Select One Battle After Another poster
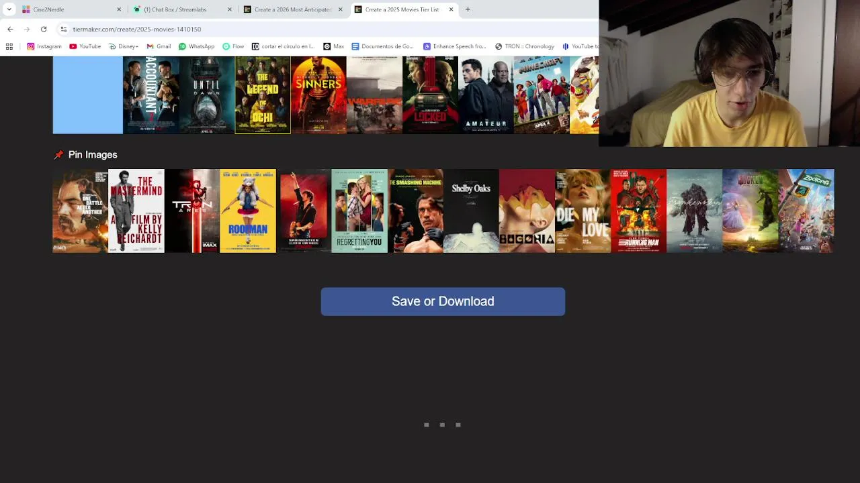This screenshot has height=483, width=860. (80, 211)
